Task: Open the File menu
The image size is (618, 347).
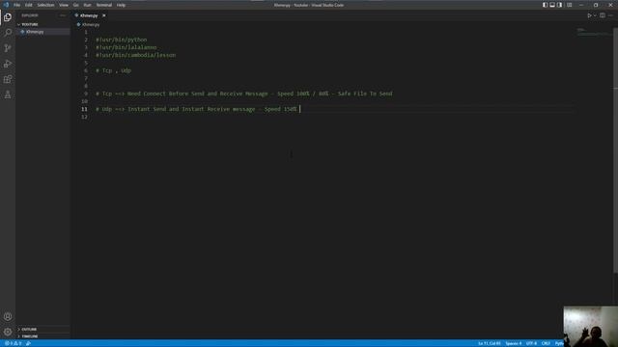Action: 17,5
